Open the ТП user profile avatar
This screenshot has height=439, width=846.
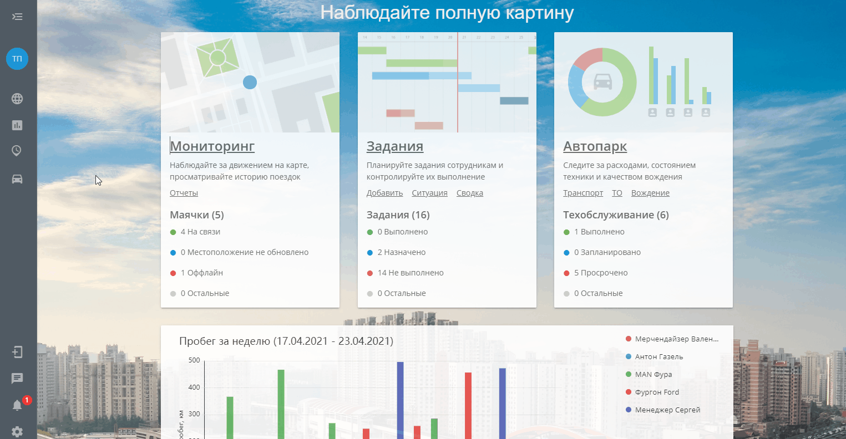[17, 59]
